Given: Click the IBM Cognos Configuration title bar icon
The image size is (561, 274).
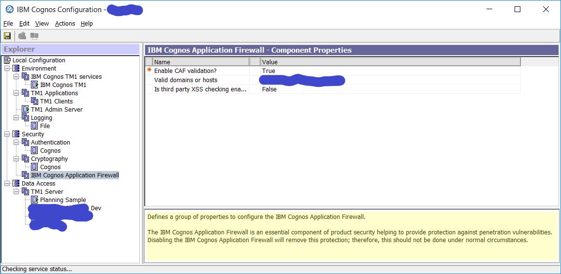Looking at the screenshot, I should pyautogui.click(x=10, y=10).
